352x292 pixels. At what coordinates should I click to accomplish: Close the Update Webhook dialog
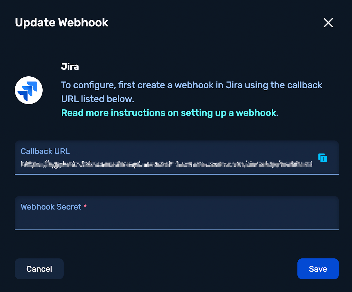(x=328, y=23)
